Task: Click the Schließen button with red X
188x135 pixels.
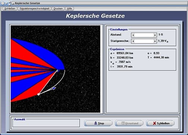Action: (x=160, y=123)
